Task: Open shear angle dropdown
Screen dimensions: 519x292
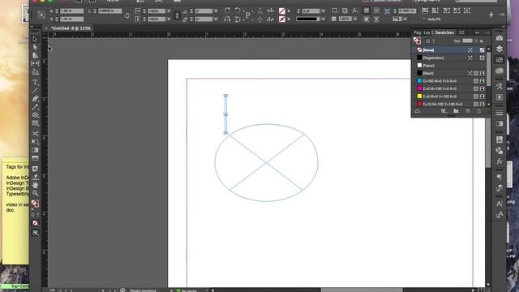Action: pyautogui.click(x=216, y=19)
